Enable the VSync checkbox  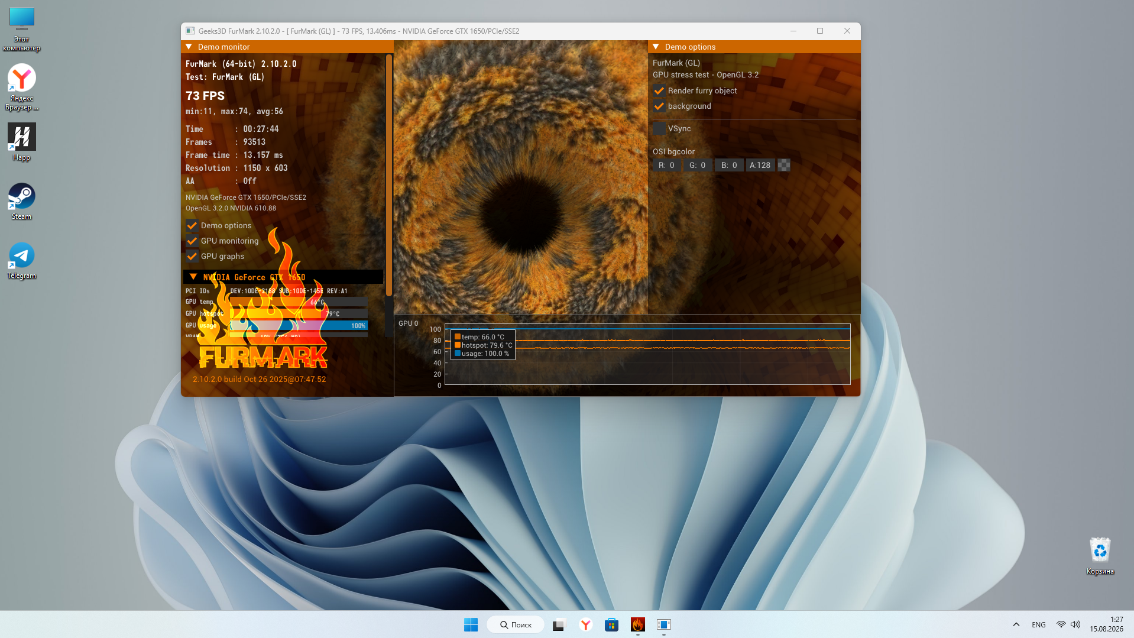coord(659,128)
